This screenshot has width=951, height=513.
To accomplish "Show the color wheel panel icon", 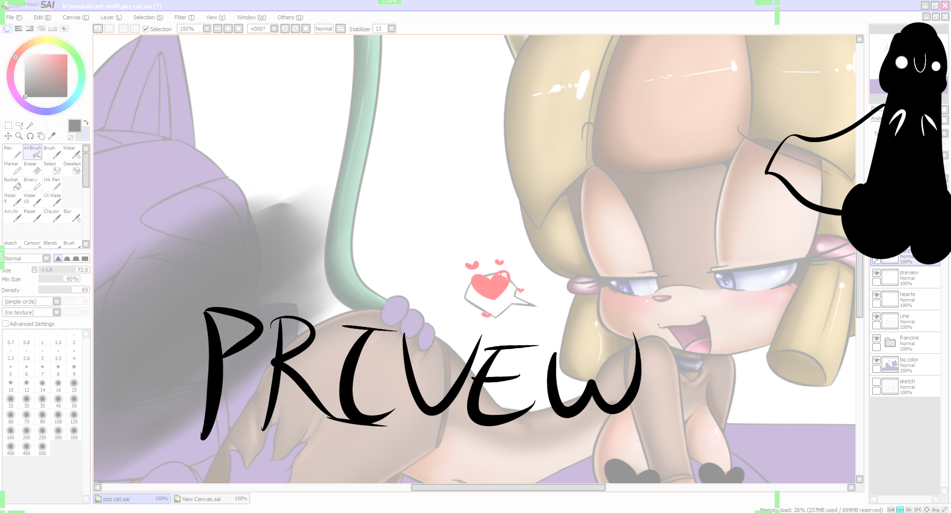I will 7,29.
